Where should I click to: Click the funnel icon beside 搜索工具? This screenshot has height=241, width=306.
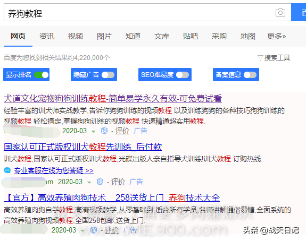coord(260,58)
